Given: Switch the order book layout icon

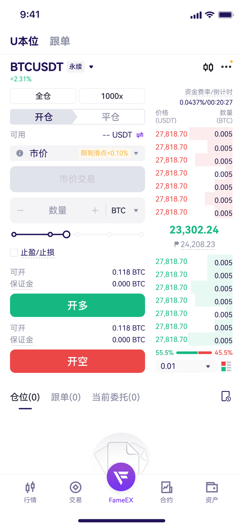Looking at the screenshot, I should point(226,366).
